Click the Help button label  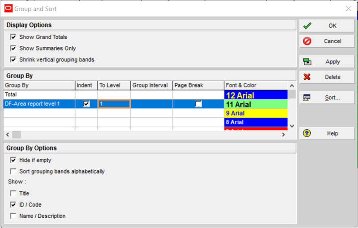coord(333,133)
